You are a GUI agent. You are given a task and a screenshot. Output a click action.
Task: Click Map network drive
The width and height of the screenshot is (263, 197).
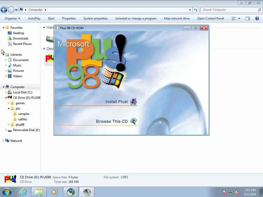pos(177,18)
